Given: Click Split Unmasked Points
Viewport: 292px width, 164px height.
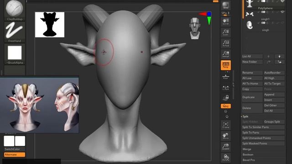Looking at the screenshot, I should [263, 138].
